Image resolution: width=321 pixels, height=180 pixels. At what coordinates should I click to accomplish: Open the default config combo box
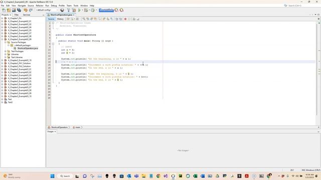tap(47, 10)
